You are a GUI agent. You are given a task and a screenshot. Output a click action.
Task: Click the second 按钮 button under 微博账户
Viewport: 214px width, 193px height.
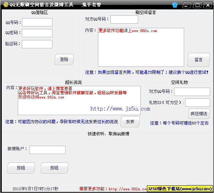[x=55, y=168]
